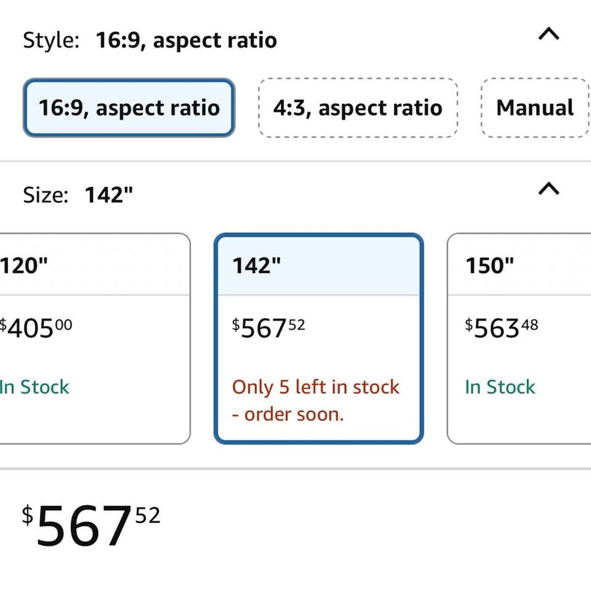Choose the 150" size title
This screenshot has height=591, width=591.
[x=489, y=265]
